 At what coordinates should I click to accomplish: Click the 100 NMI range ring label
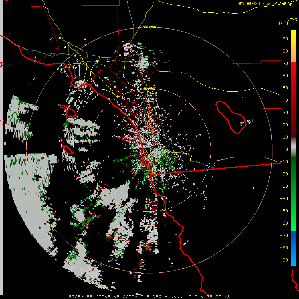coord(149,27)
